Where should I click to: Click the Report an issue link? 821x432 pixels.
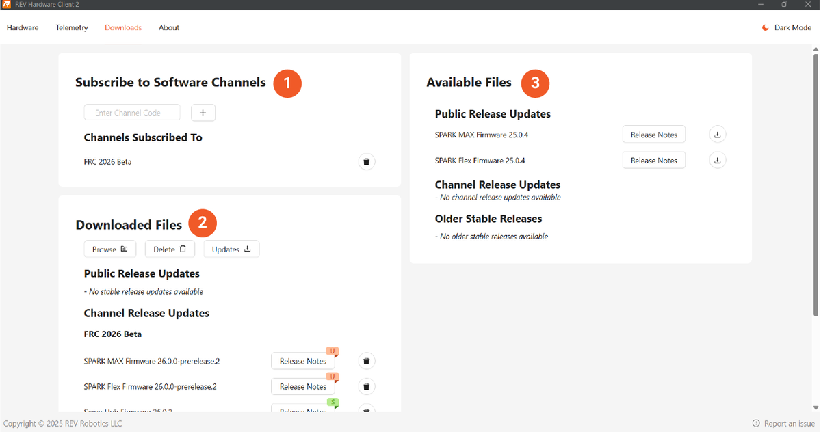(783, 423)
